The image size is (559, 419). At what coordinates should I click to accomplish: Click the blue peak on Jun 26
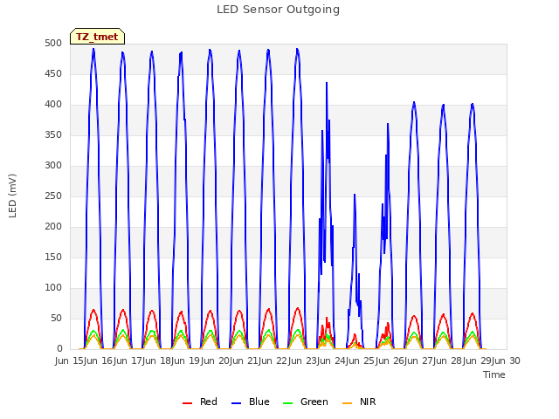414,102
